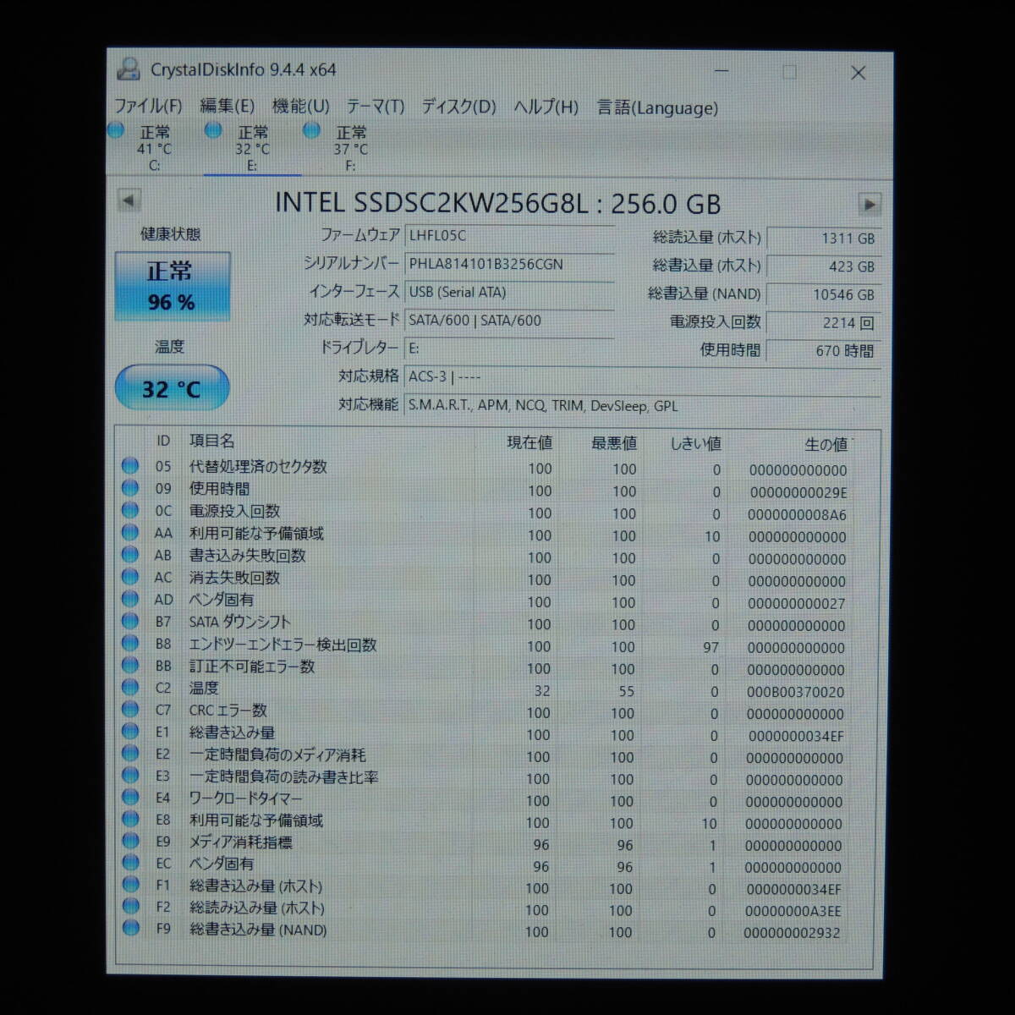This screenshot has height=1015, width=1015.
Task: Click status icon for ID AD row
Action: (x=129, y=598)
